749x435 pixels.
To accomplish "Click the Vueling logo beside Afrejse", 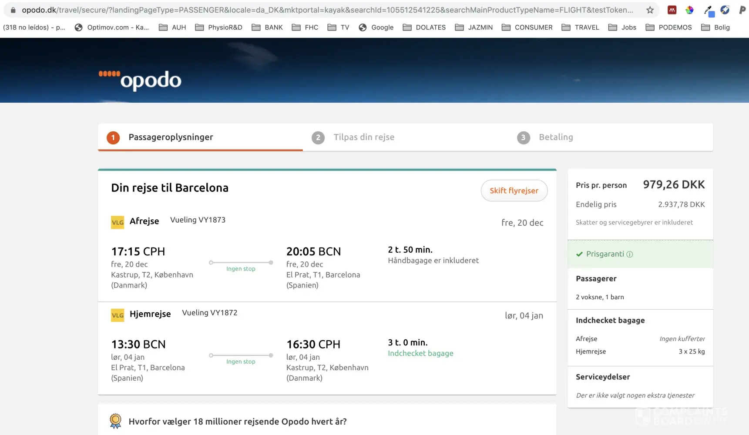I will pyautogui.click(x=118, y=222).
